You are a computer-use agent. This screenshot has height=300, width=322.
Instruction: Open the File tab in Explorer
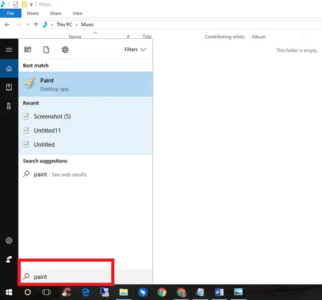[11, 13]
